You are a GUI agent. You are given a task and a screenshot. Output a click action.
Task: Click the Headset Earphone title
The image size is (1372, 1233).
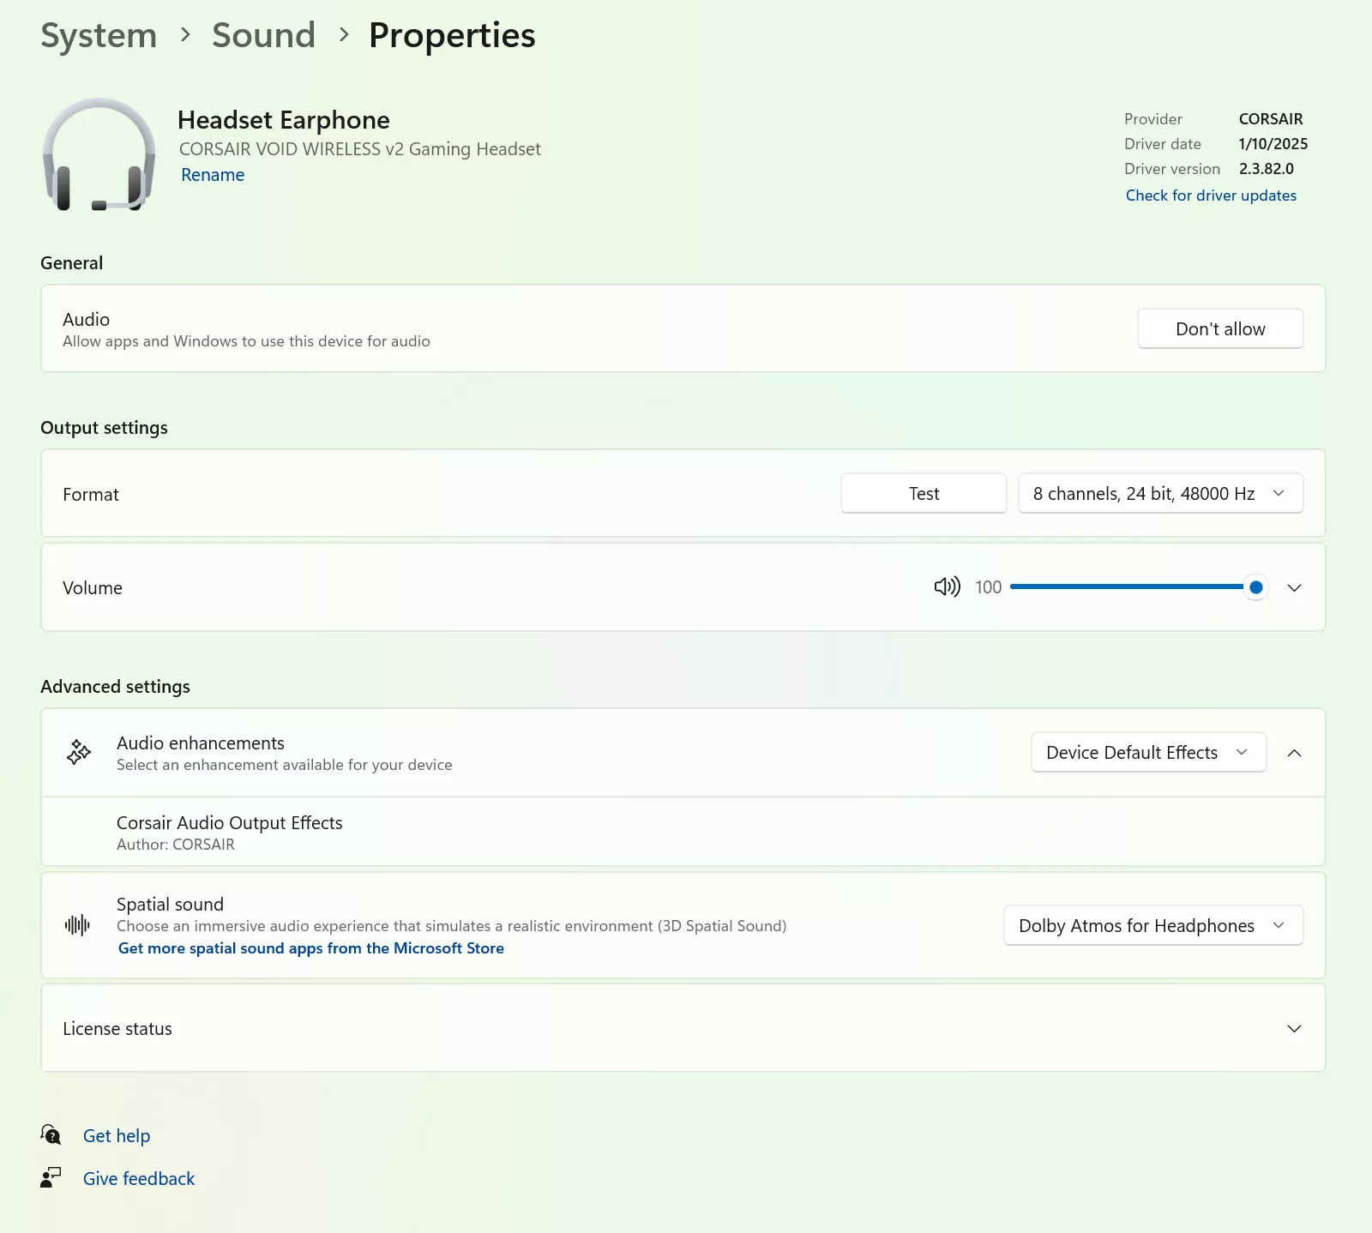(284, 120)
